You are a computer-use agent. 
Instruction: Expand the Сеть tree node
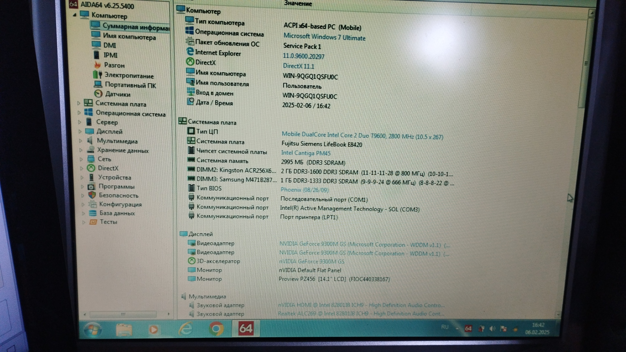coord(81,159)
